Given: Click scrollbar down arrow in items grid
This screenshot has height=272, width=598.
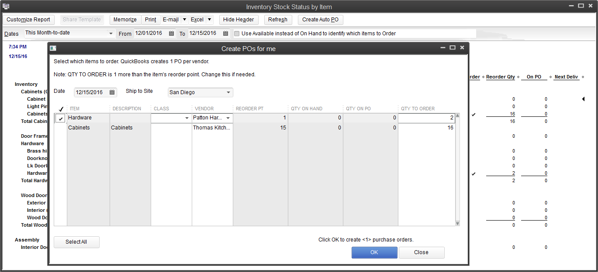Looking at the screenshot, I should (x=457, y=223).
